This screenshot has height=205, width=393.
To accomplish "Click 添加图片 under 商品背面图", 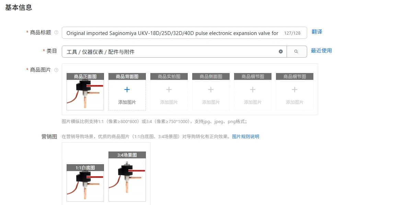I will 127,102.
